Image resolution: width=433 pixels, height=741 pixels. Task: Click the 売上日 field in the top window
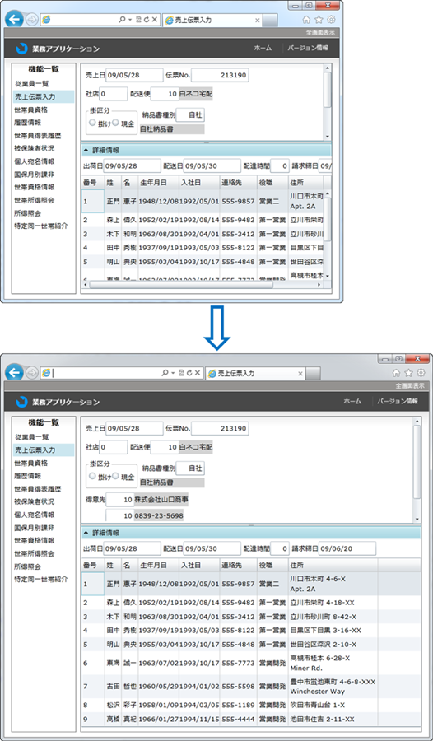coord(134,75)
